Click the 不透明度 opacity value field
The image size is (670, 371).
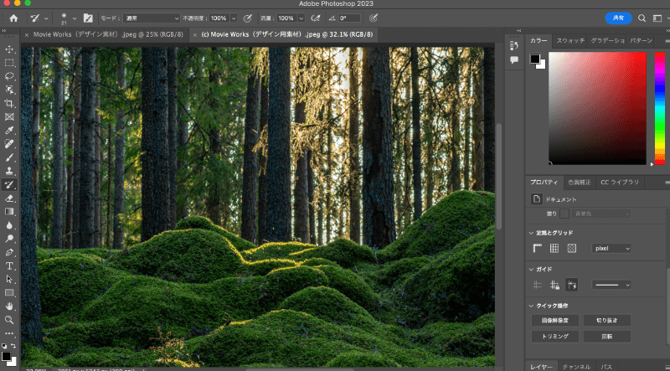point(218,18)
